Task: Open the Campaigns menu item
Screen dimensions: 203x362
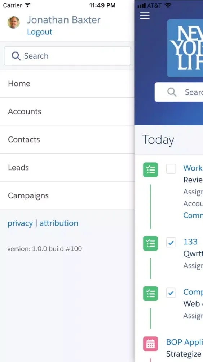Action: (67, 195)
